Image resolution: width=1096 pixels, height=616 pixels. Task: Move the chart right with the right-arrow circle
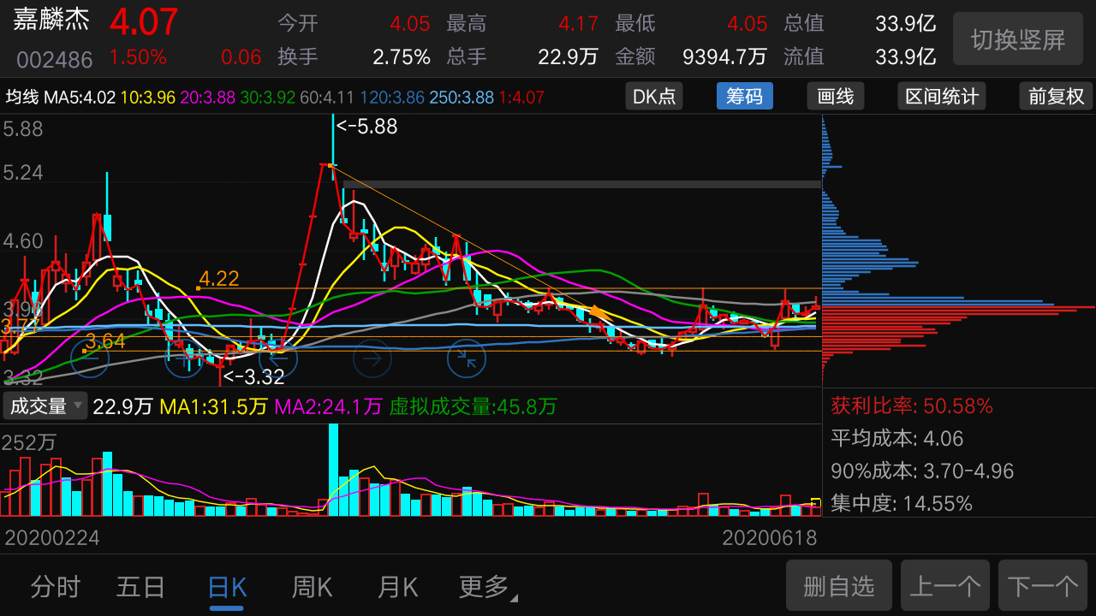tap(372, 359)
